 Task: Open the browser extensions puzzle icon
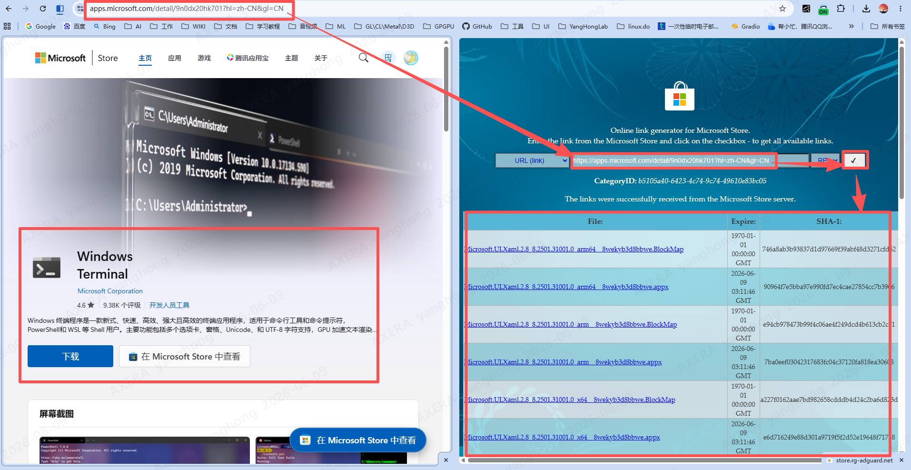(x=841, y=9)
